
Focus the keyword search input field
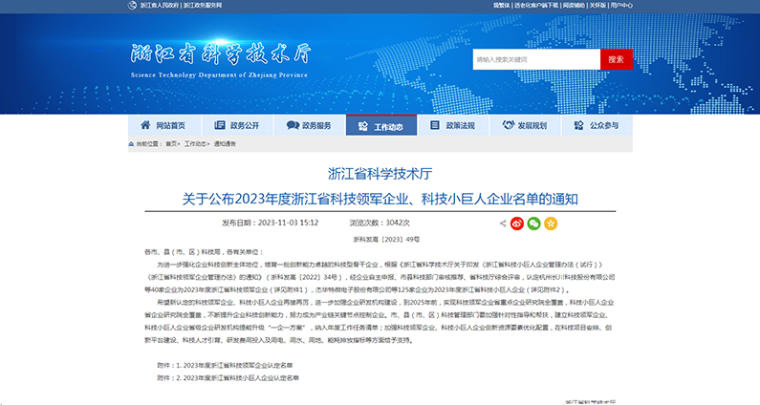point(536,59)
